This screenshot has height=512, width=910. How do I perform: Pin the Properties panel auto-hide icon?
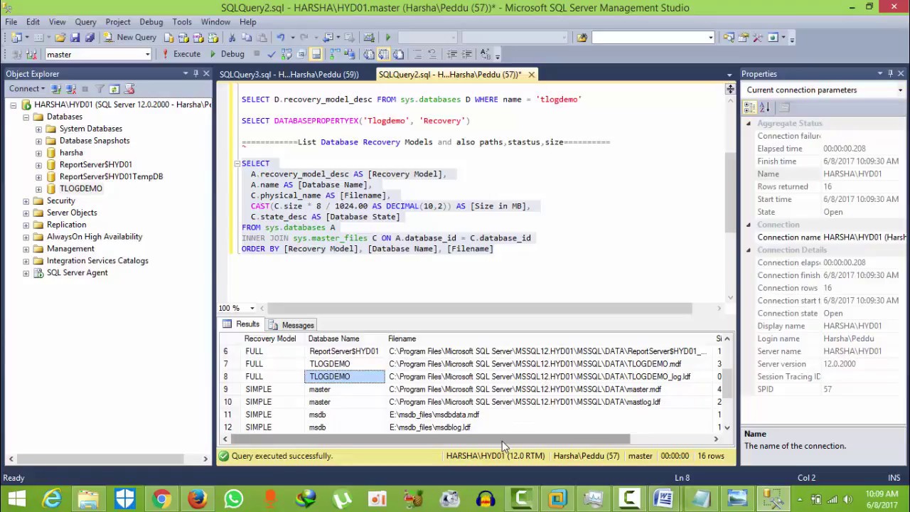pyautogui.click(x=890, y=73)
